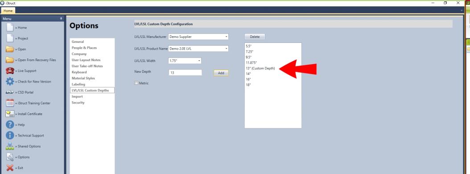Click the Home page icon in Menu
The image size is (470, 174).
pos(10,27)
